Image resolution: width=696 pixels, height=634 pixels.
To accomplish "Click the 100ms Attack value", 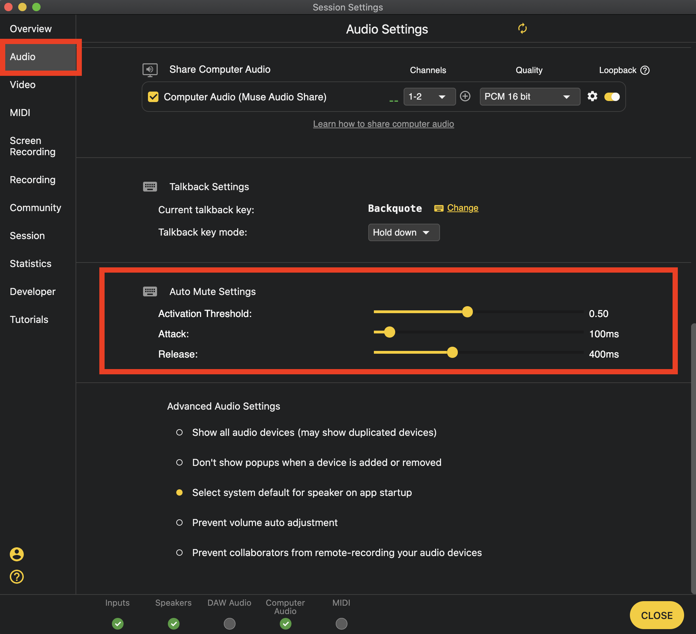I will pos(604,334).
